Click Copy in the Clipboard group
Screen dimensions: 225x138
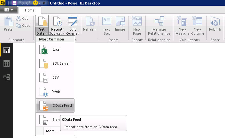coord(23,25)
